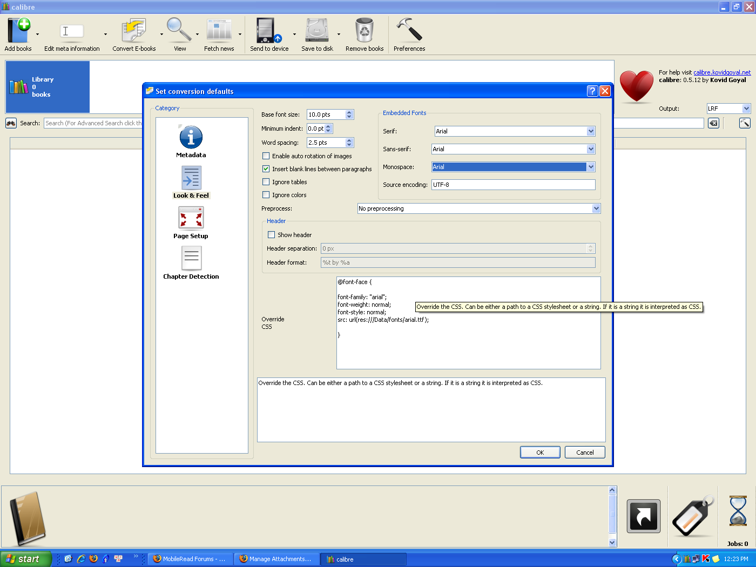The image size is (756, 567).
Task: Enable the Show header checkbox
Action: coord(271,235)
